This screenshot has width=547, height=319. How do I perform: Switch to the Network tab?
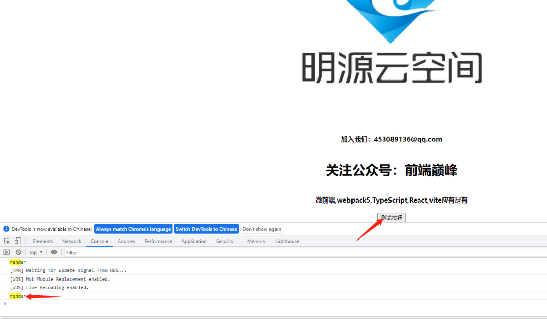point(71,241)
